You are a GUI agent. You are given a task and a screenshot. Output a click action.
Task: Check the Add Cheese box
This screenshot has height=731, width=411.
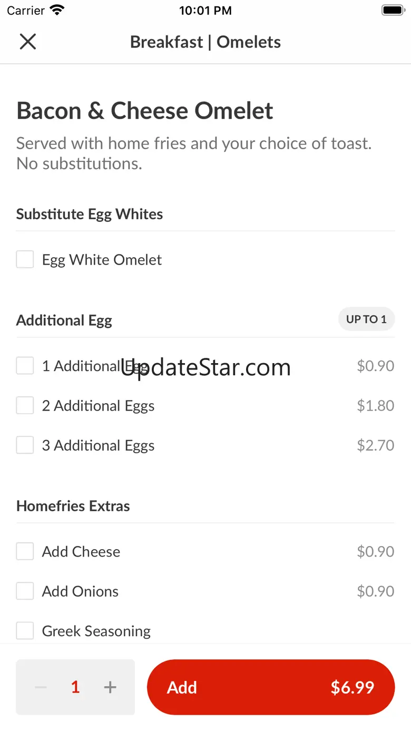point(25,551)
